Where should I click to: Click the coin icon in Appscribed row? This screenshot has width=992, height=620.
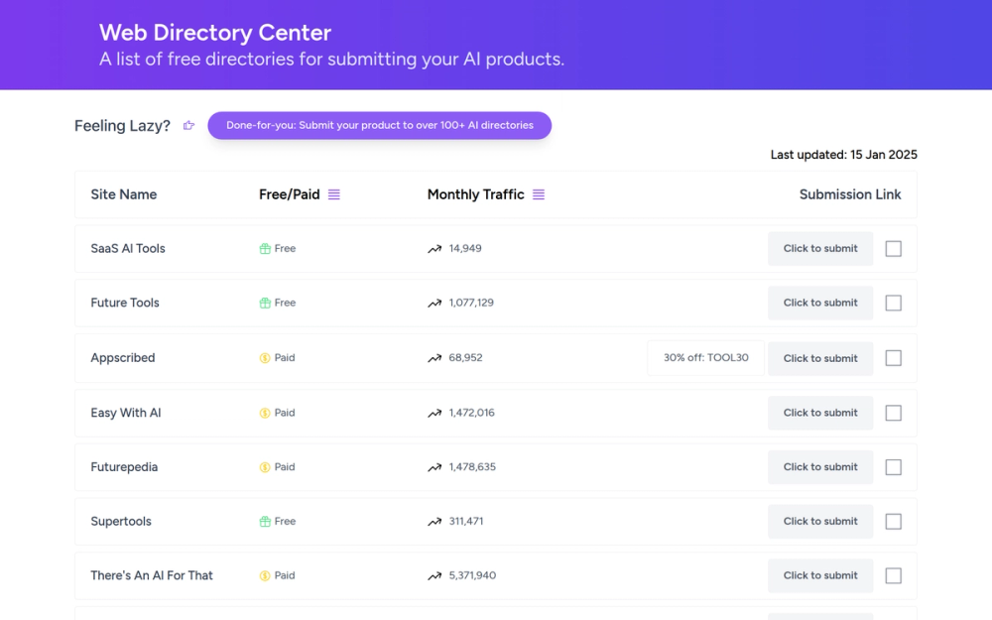tap(265, 358)
